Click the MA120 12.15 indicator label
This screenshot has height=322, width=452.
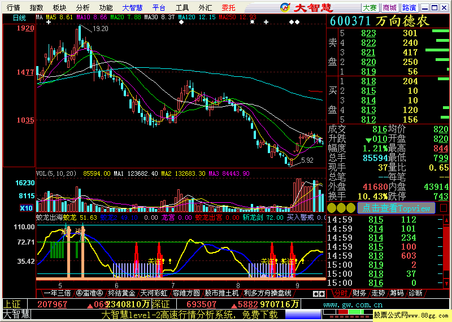[197, 18]
